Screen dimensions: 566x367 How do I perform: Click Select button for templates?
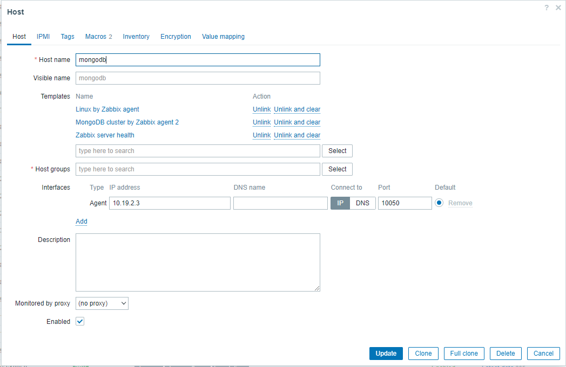tap(337, 151)
